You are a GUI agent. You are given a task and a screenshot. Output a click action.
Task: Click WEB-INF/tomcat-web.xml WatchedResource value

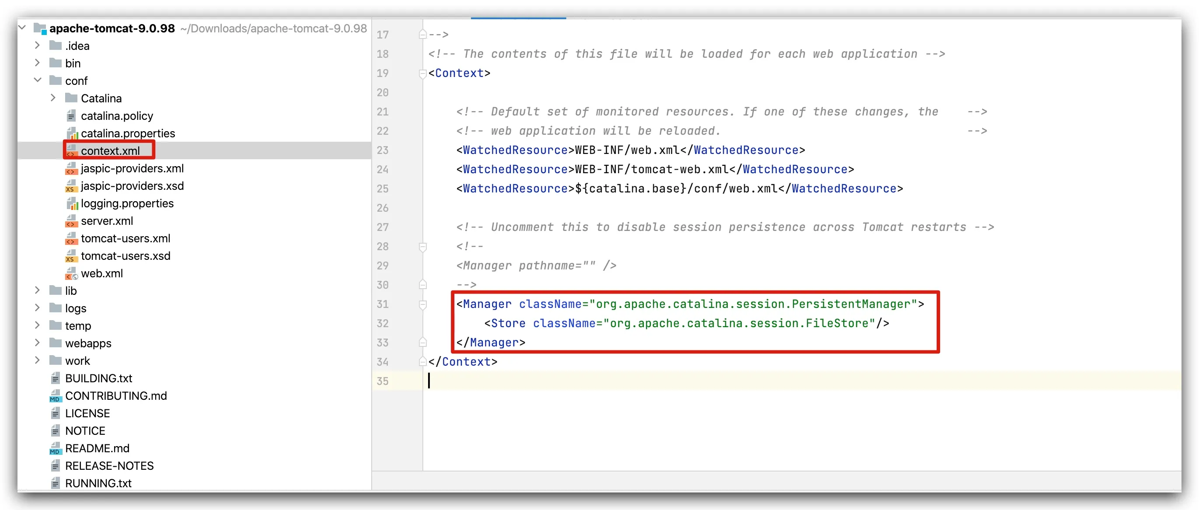pyautogui.click(x=652, y=169)
